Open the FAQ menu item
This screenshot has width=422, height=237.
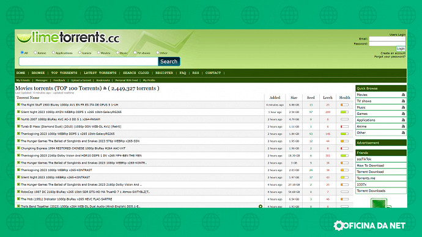(x=183, y=73)
